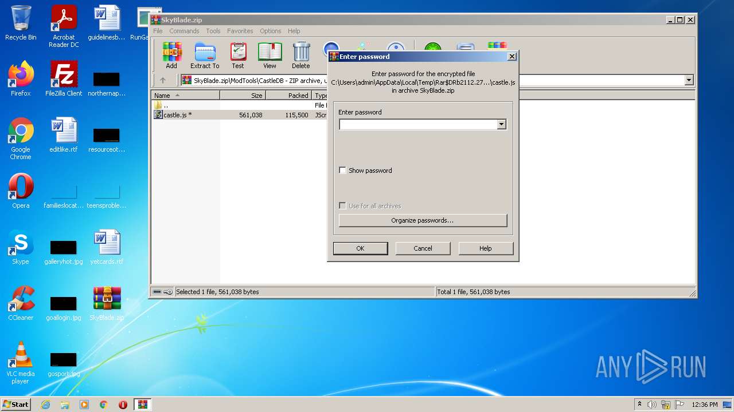The height and width of the screenshot is (412, 734).
Task: Open Opera from the taskbar
Action: [x=123, y=405]
